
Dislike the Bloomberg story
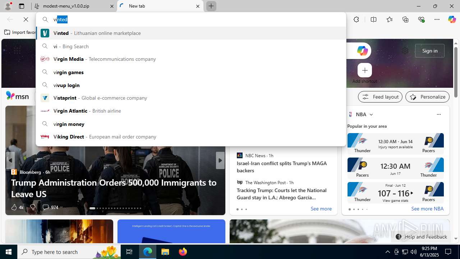(x=33, y=207)
